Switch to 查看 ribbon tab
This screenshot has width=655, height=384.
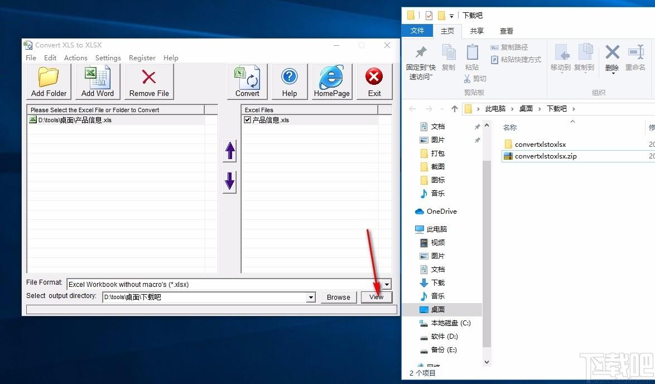coord(506,31)
